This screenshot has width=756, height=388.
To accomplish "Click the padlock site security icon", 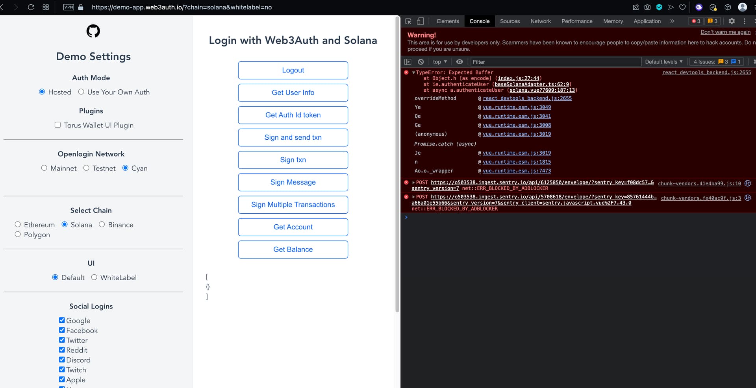I will point(81,7).
